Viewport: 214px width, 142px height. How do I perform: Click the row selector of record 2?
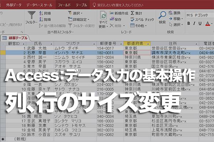click(3, 53)
